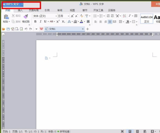Screen dimensions: 160x133
Task: Expand the quick access toolbar arrow
Action: point(37,29)
